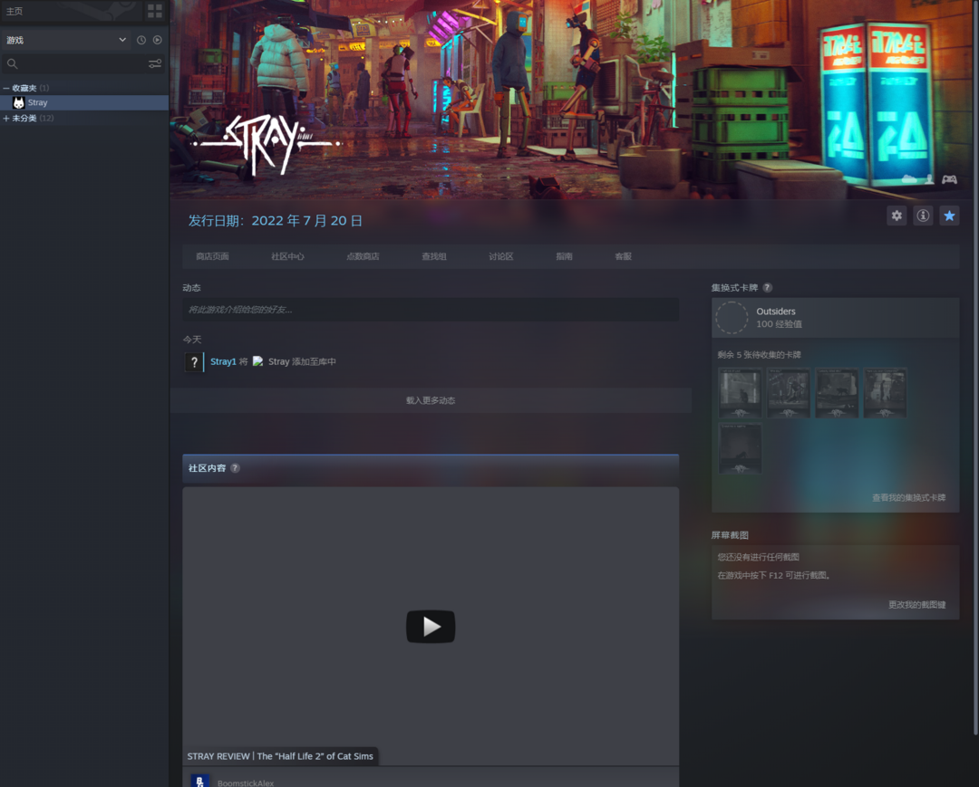
Task: Switch to the library grid view icon
Action: click(x=155, y=11)
